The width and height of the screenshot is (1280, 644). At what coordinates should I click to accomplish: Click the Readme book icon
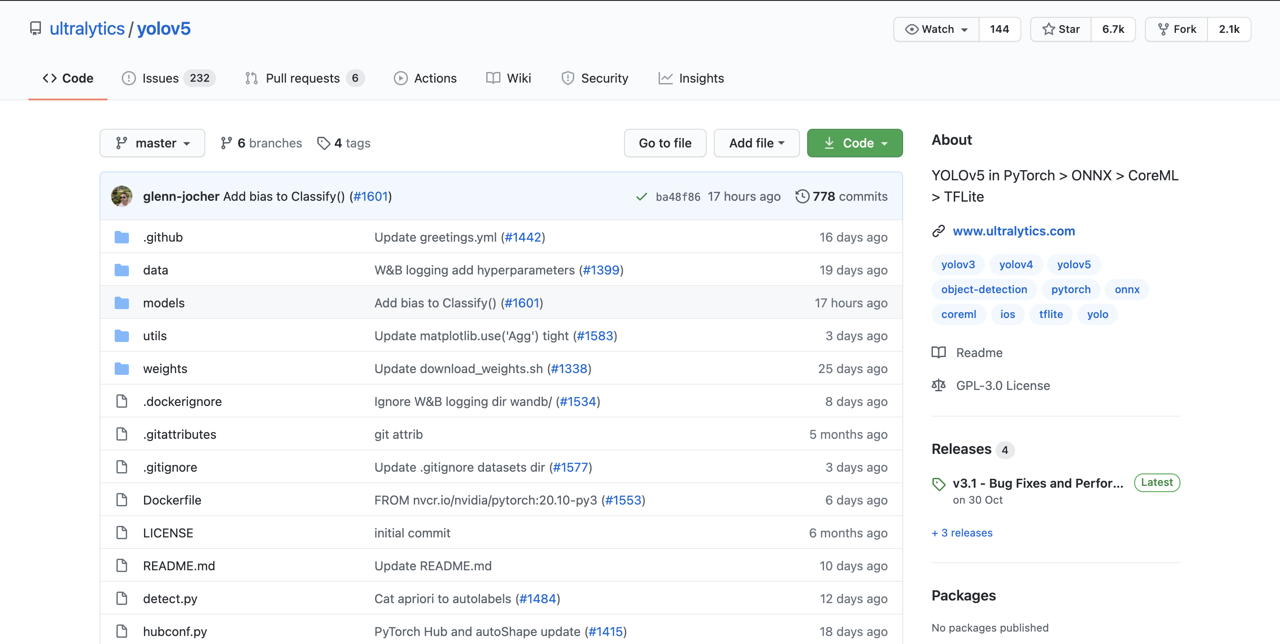pos(939,353)
